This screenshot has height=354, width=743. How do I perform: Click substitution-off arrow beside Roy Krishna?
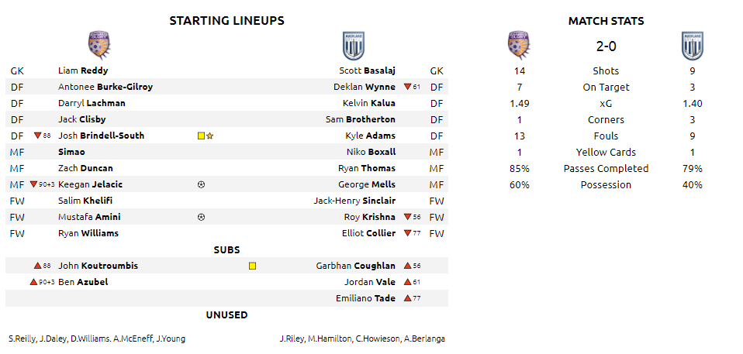click(407, 217)
